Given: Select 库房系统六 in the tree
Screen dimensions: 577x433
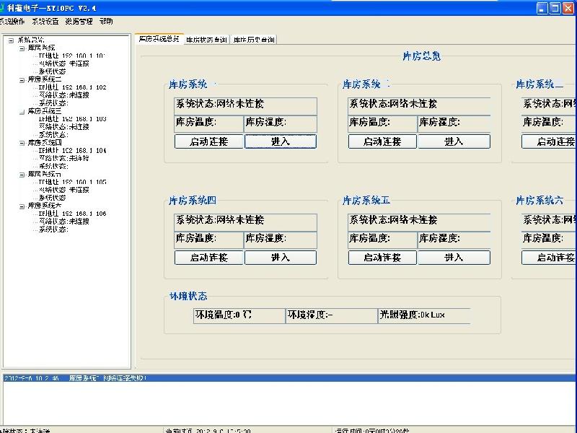Looking at the screenshot, I should coord(45,206).
